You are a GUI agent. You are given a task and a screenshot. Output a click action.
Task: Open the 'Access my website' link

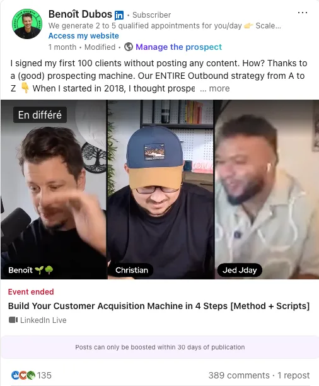click(83, 36)
